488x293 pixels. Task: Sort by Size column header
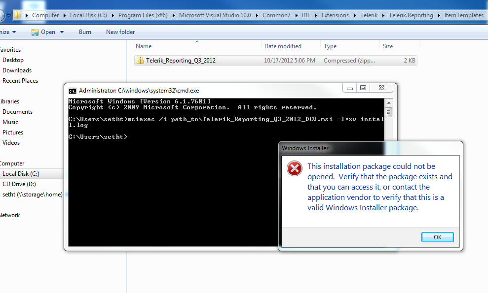click(x=387, y=46)
